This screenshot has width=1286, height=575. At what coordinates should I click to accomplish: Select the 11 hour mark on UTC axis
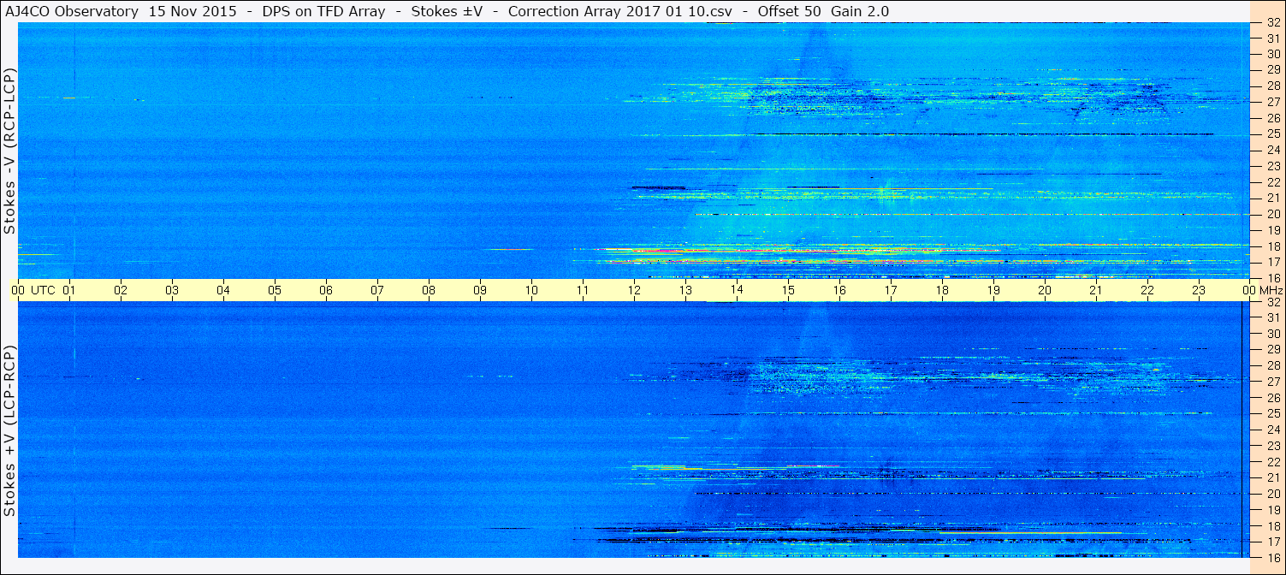[583, 290]
